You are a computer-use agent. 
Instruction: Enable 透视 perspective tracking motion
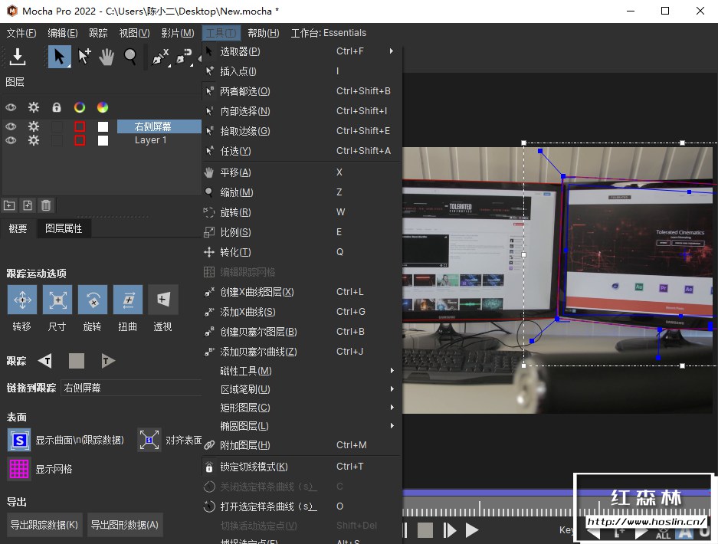pos(163,300)
